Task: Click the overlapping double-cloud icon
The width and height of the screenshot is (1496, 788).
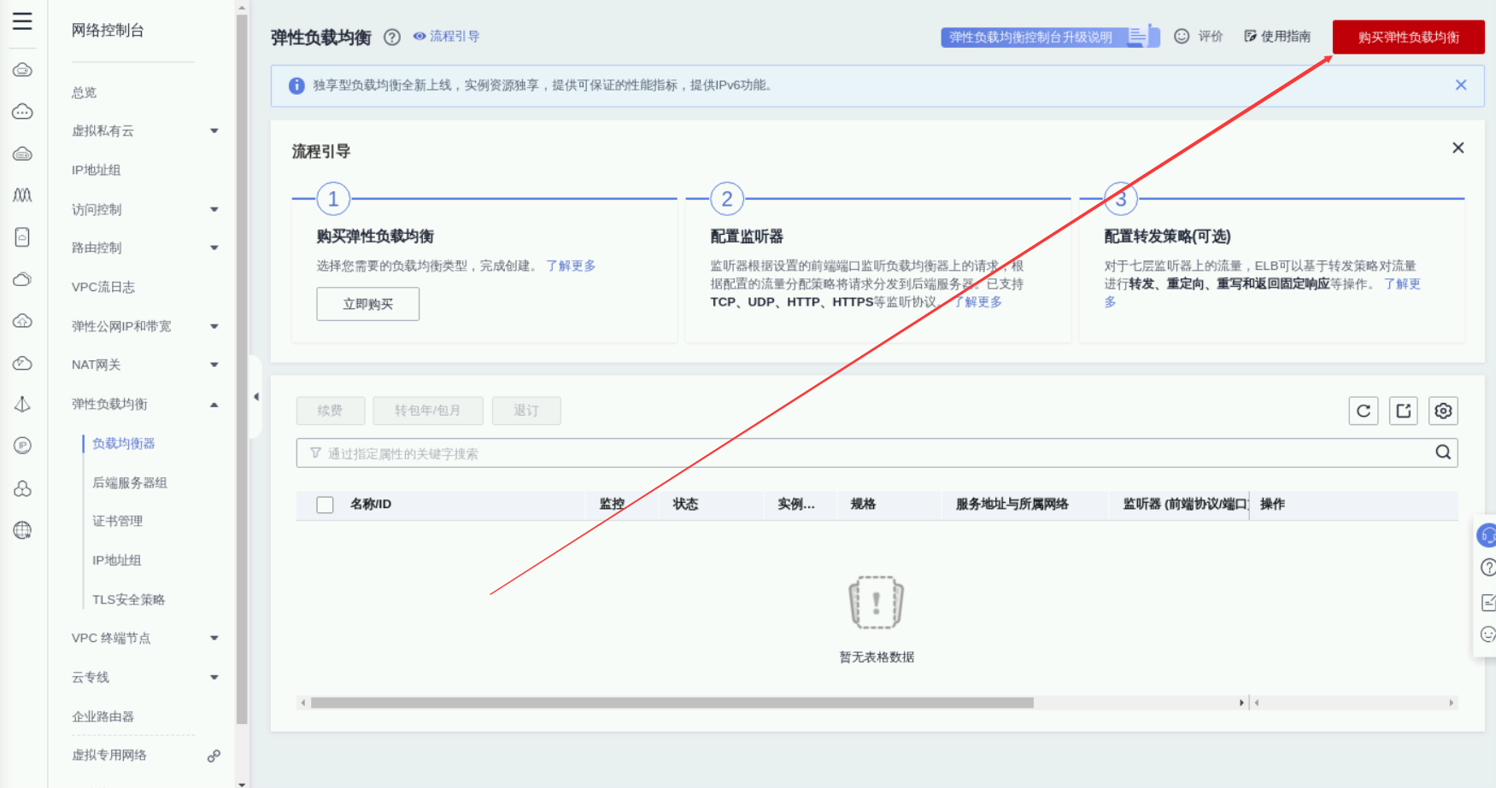Action: coord(22,279)
